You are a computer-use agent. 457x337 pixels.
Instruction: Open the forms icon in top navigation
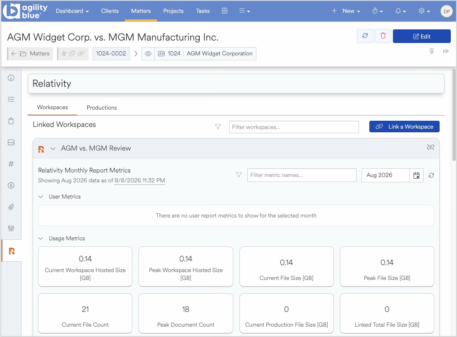tap(225, 11)
